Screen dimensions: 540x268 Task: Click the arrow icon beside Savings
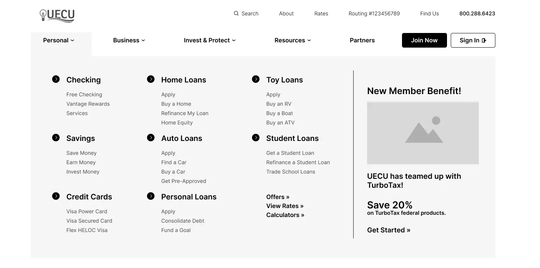tap(56, 138)
